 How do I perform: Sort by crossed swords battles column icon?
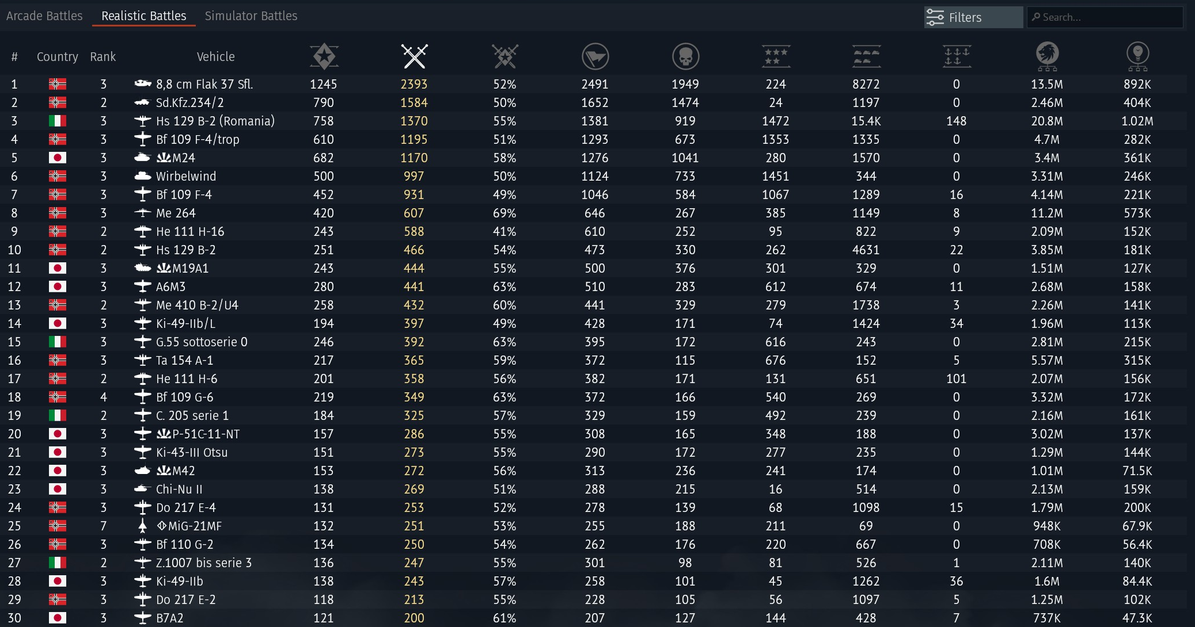[x=415, y=56]
